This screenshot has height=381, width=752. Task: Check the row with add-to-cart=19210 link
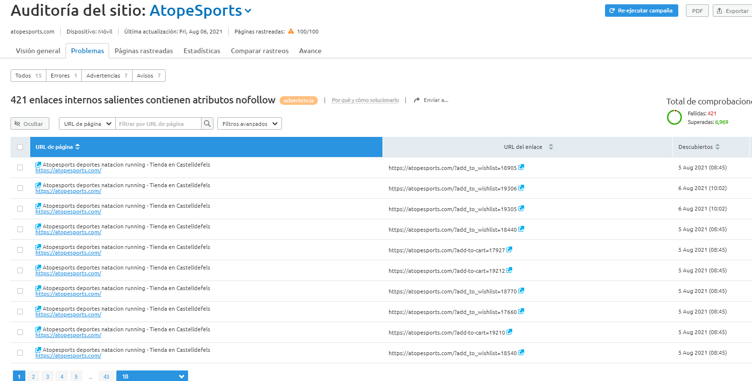[x=20, y=332]
